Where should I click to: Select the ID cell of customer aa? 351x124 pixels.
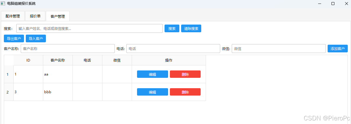click(28, 74)
